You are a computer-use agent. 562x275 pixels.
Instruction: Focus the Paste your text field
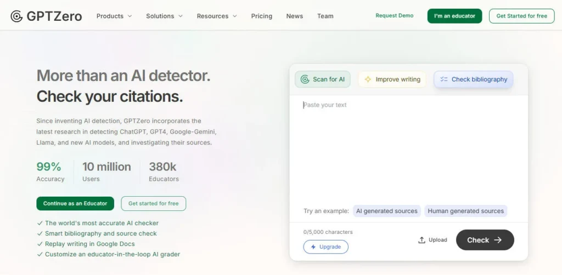(408, 150)
